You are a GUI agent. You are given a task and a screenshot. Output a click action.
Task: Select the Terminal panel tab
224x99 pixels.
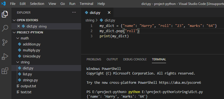click(x=159, y=59)
